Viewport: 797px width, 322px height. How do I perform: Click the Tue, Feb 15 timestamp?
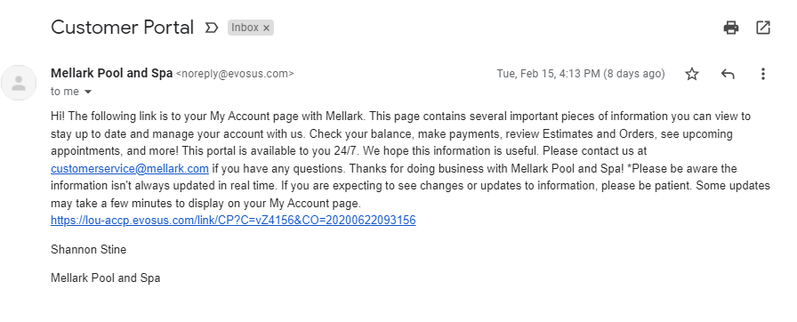coord(581,74)
